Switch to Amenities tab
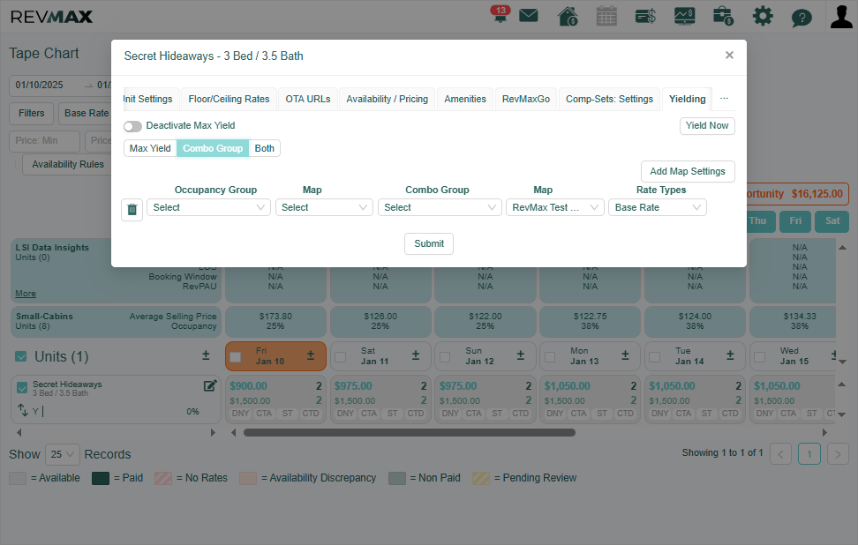The height and width of the screenshot is (545, 858). [x=465, y=99]
